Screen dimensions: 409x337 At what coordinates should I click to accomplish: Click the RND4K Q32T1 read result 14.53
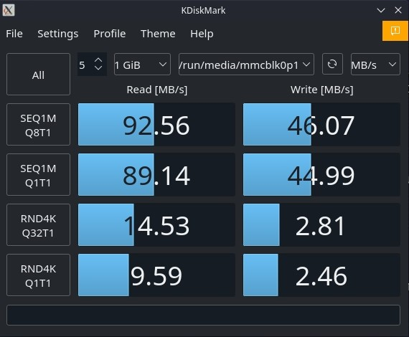[156, 225]
